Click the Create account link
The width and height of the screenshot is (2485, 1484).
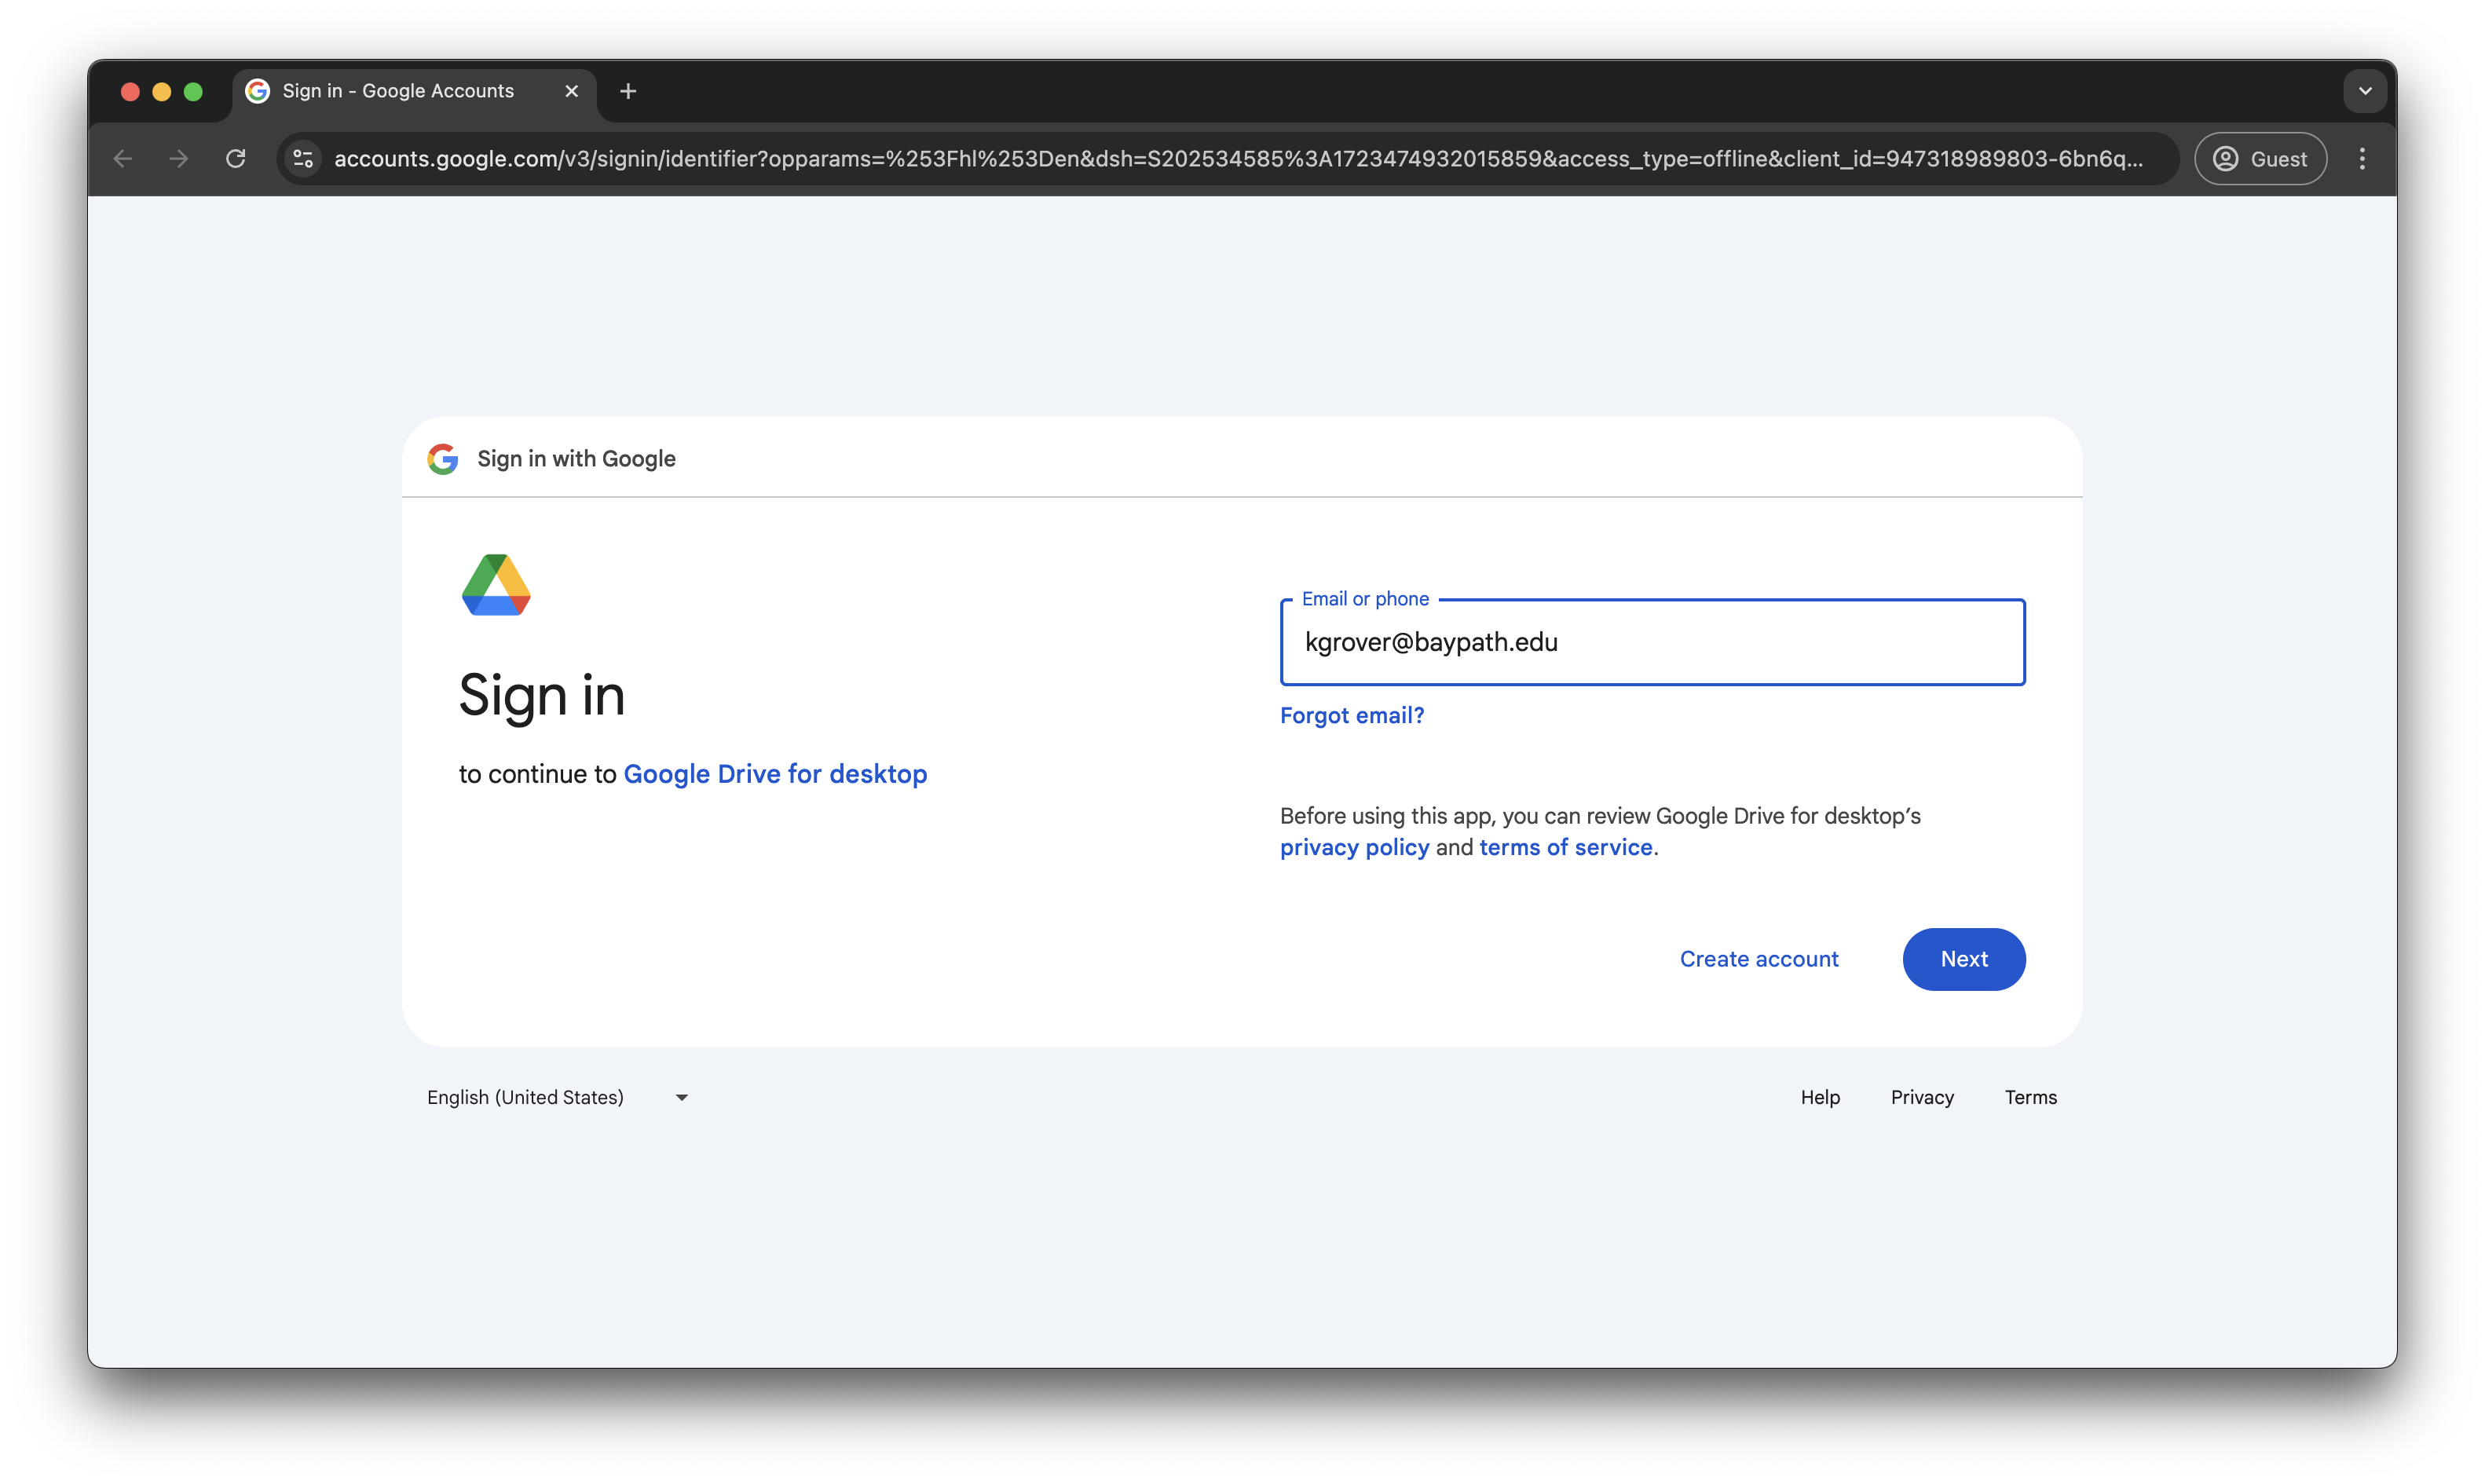(x=1759, y=959)
